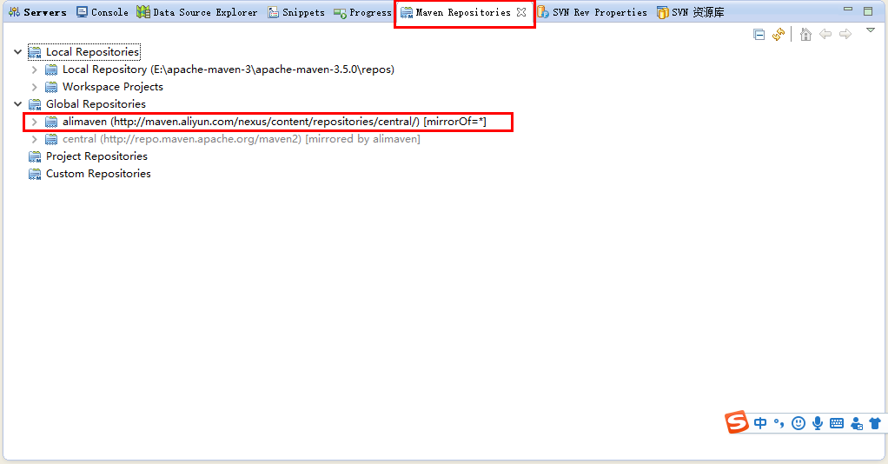The width and height of the screenshot is (888, 464).
Task: Switch to the Snippets tab
Action: click(x=296, y=12)
